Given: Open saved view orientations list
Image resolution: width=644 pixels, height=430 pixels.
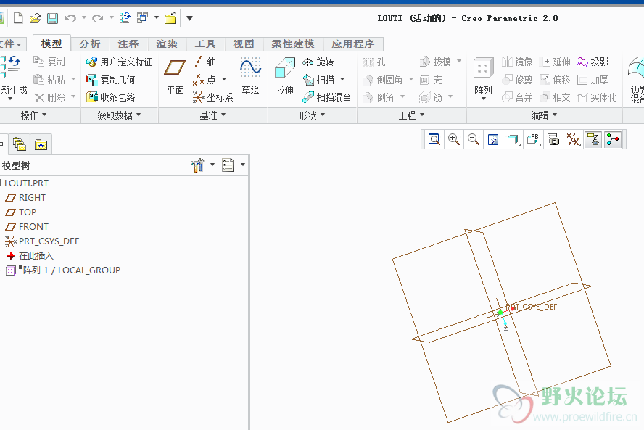Looking at the screenshot, I should point(533,140).
